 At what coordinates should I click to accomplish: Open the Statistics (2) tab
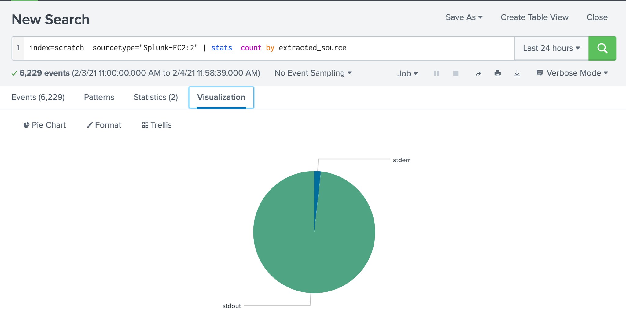[x=156, y=97]
